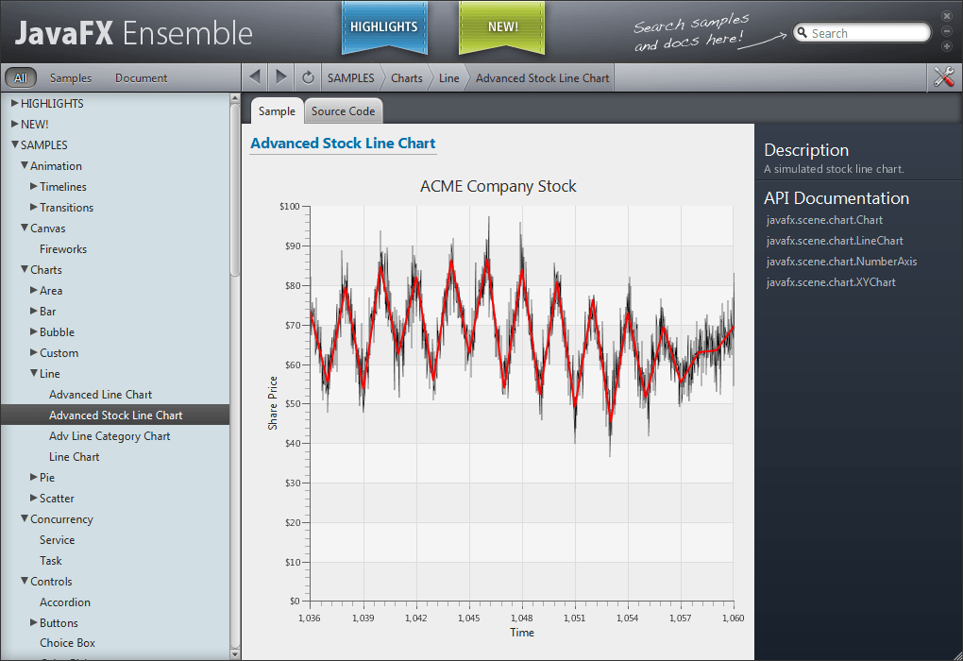Screen dimensions: 963x661
Task: Open the Line Chart sample
Action: [75, 456]
